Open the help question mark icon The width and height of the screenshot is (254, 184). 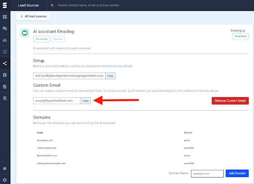pyautogui.click(x=5, y=169)
